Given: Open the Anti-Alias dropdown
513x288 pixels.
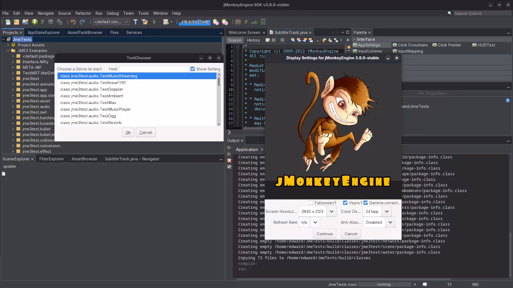Looking at the screenshot, I should 390,222.
